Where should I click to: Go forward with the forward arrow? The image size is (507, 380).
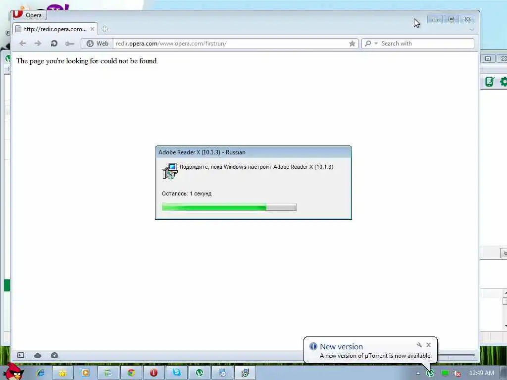pyautogui.click(x=38, y=44)
